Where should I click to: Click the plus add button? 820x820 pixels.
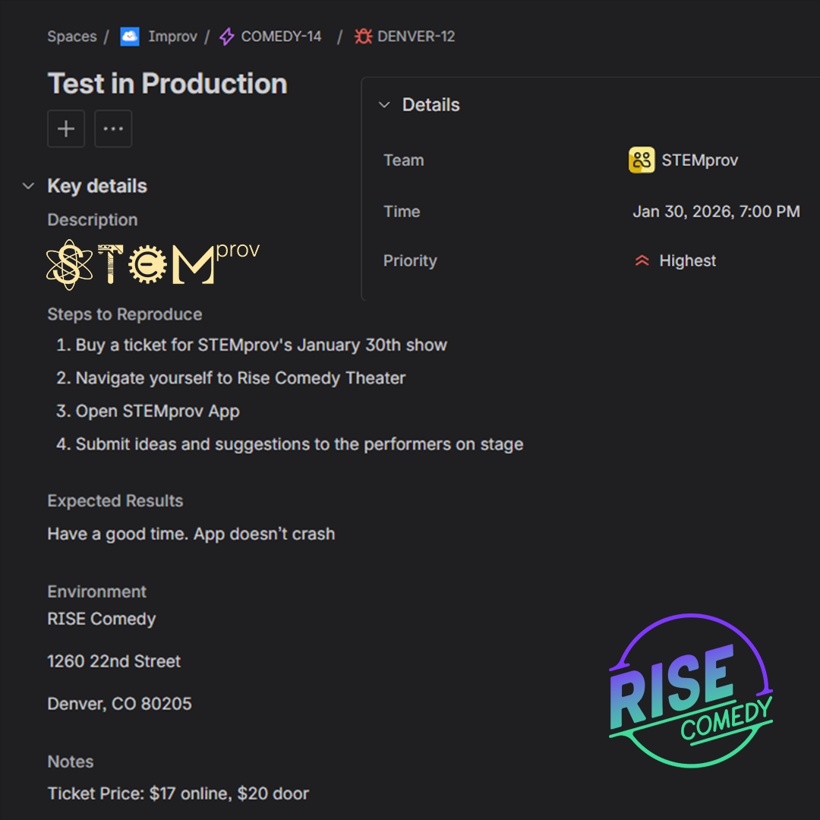66,129
